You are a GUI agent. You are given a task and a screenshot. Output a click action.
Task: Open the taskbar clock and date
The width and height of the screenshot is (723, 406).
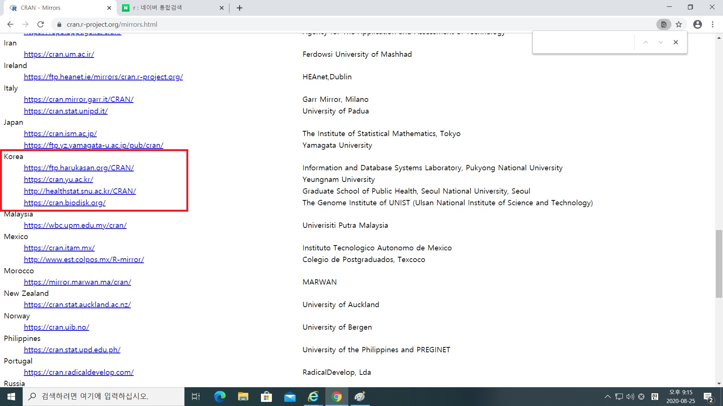[680, 397]
